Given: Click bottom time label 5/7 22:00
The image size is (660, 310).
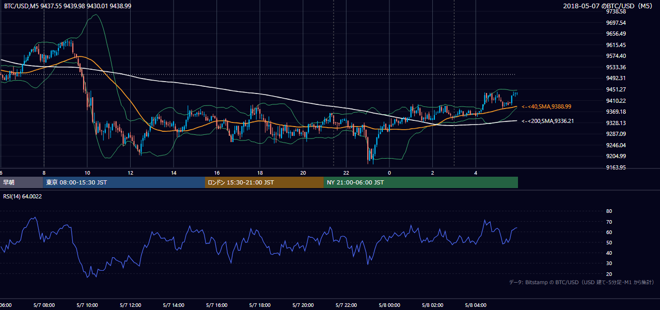Looking at the screenshot, I should 346,305.
